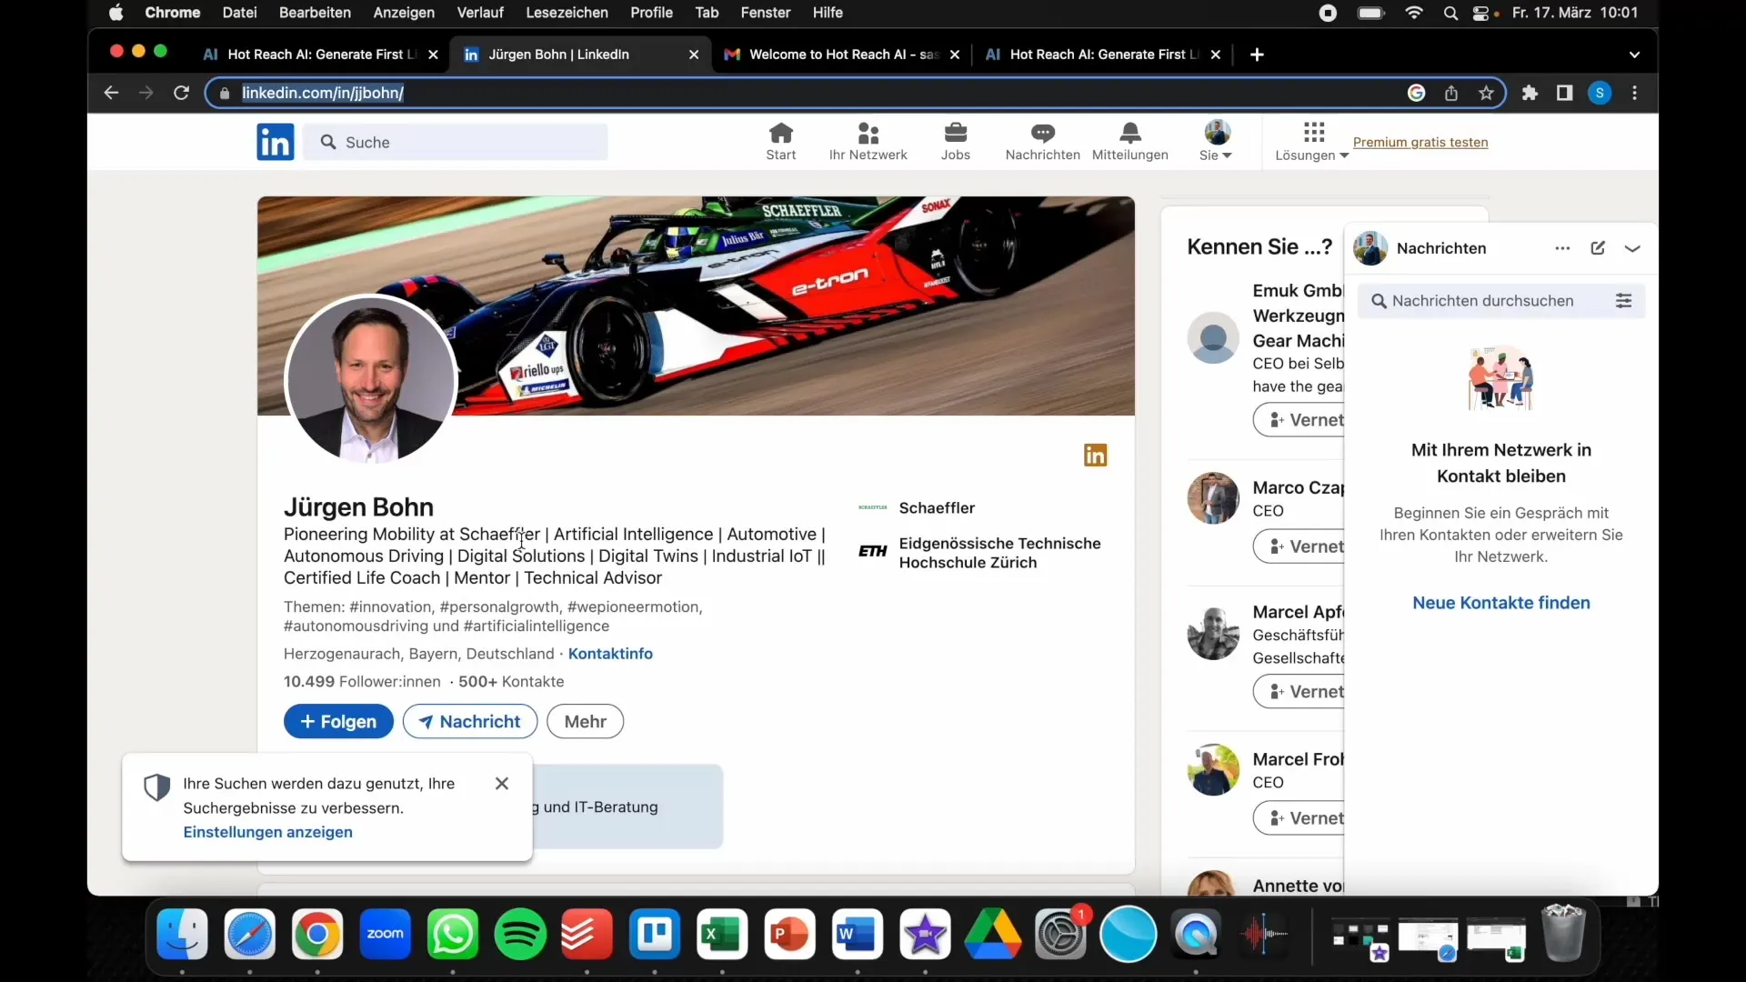Collapse the Nachrichten messaging panel
This screenshot has height=982, width=1746.
pyautogui.click(x=1632, y=248)
